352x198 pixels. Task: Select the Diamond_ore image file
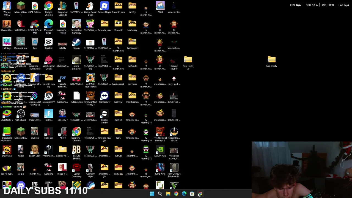[21, 43]
